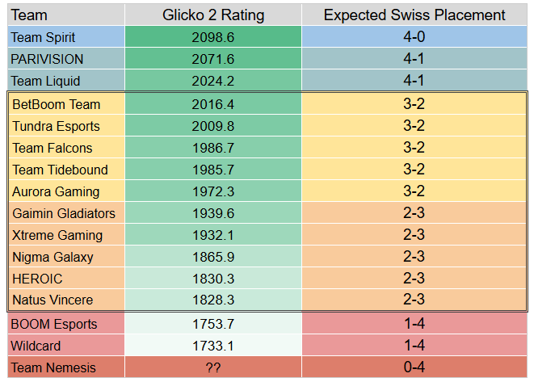Click Aurora Gaming team cell
The width and height of the screenshot is (534, 382).
coord(67,191)
